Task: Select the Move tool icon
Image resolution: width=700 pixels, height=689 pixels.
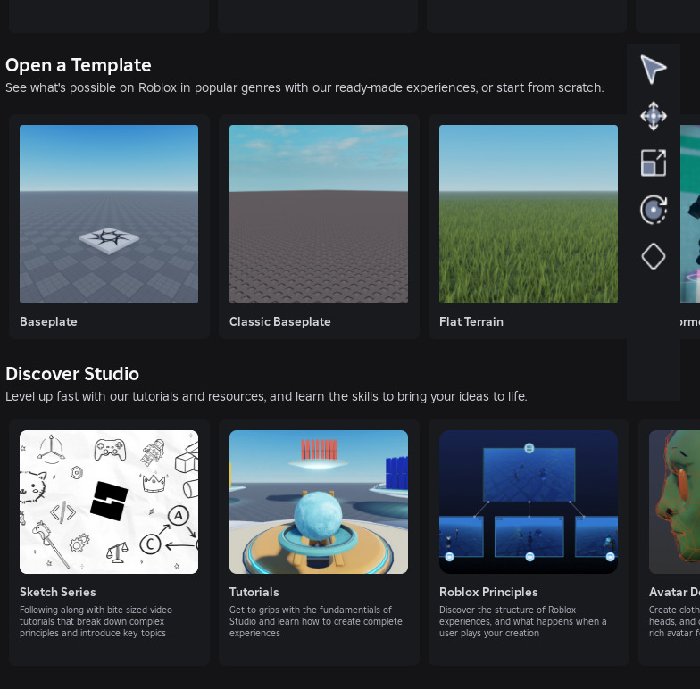Action: (x=654, y=116)
